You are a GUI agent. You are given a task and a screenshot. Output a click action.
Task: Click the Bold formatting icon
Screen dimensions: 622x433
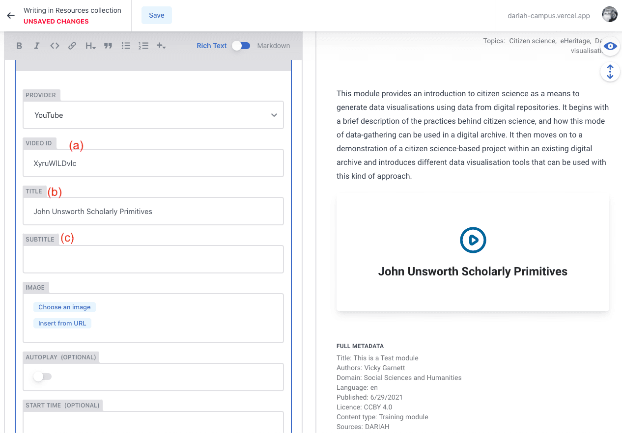[x=19, y=46]
